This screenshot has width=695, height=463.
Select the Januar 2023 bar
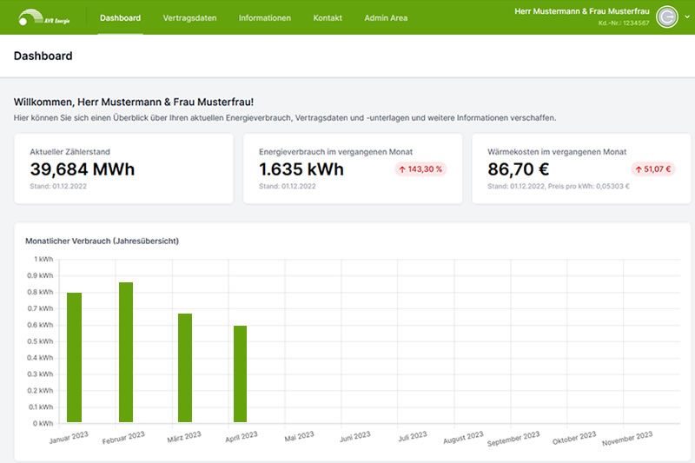tap(75, 358)
